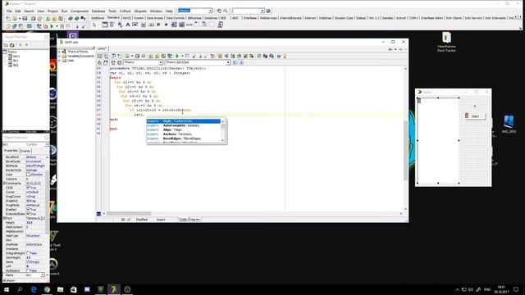
Task: Select Anchors property in completion list
Action: click(184, 134)
